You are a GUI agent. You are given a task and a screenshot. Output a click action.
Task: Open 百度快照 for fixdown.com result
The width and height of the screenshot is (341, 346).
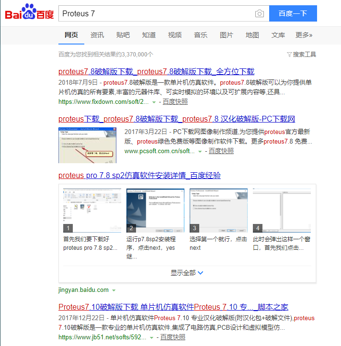175,102
